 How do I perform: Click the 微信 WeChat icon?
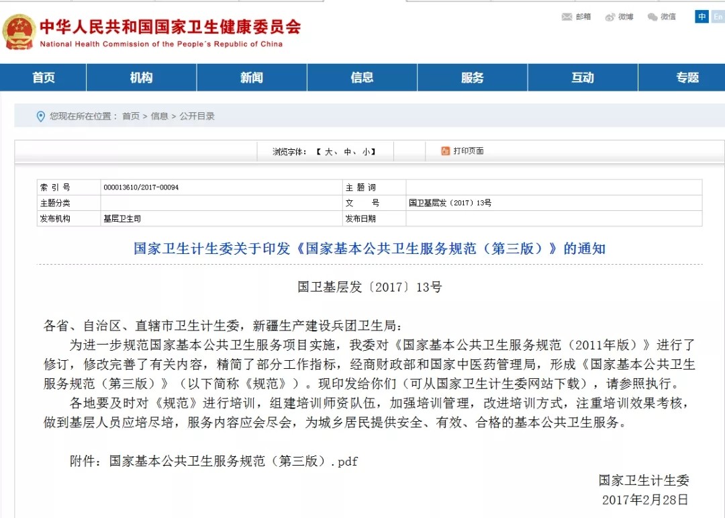coord(652,17)
